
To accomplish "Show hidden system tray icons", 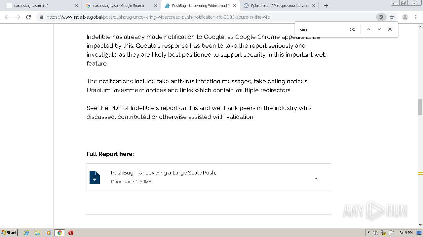I will 368,233.
